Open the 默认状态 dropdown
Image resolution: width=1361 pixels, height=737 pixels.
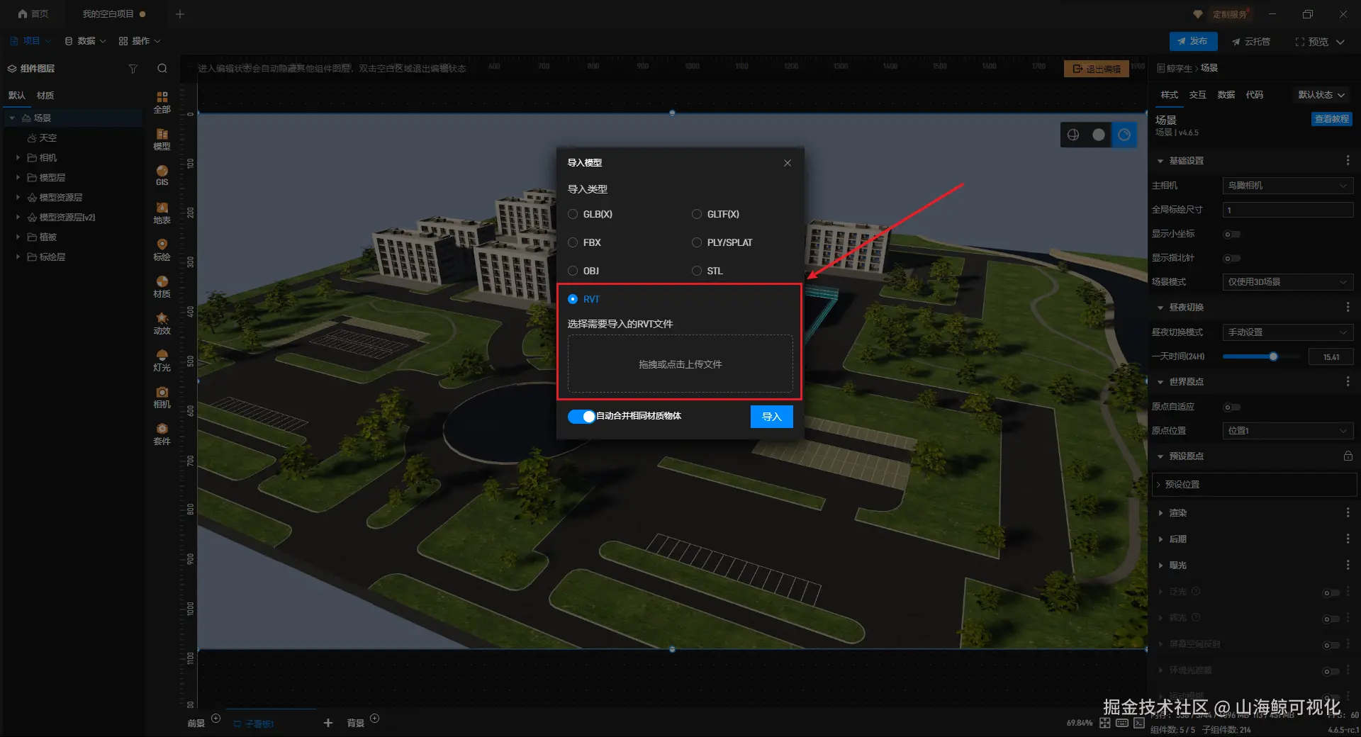(x=1321, y=95)
